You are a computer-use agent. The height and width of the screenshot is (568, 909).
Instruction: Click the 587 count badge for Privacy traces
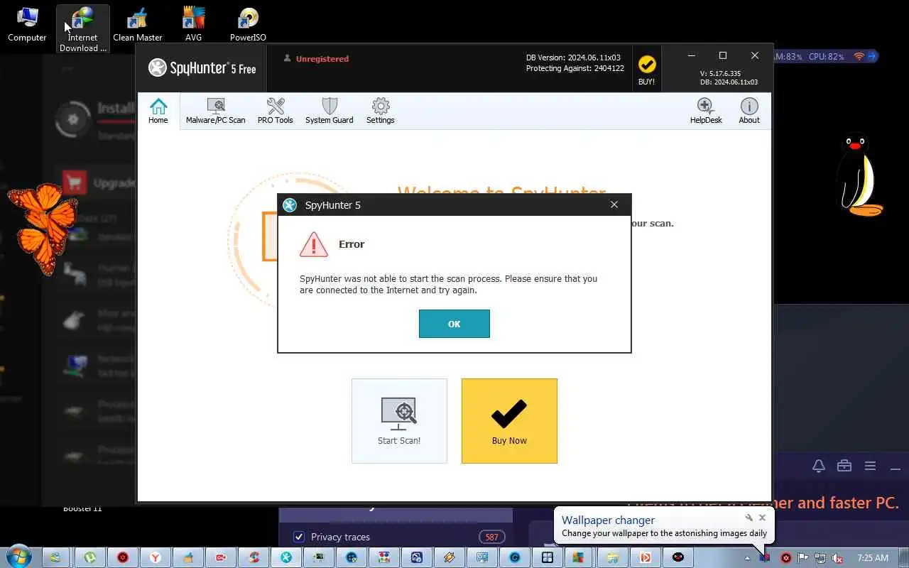tap(491, 537)
